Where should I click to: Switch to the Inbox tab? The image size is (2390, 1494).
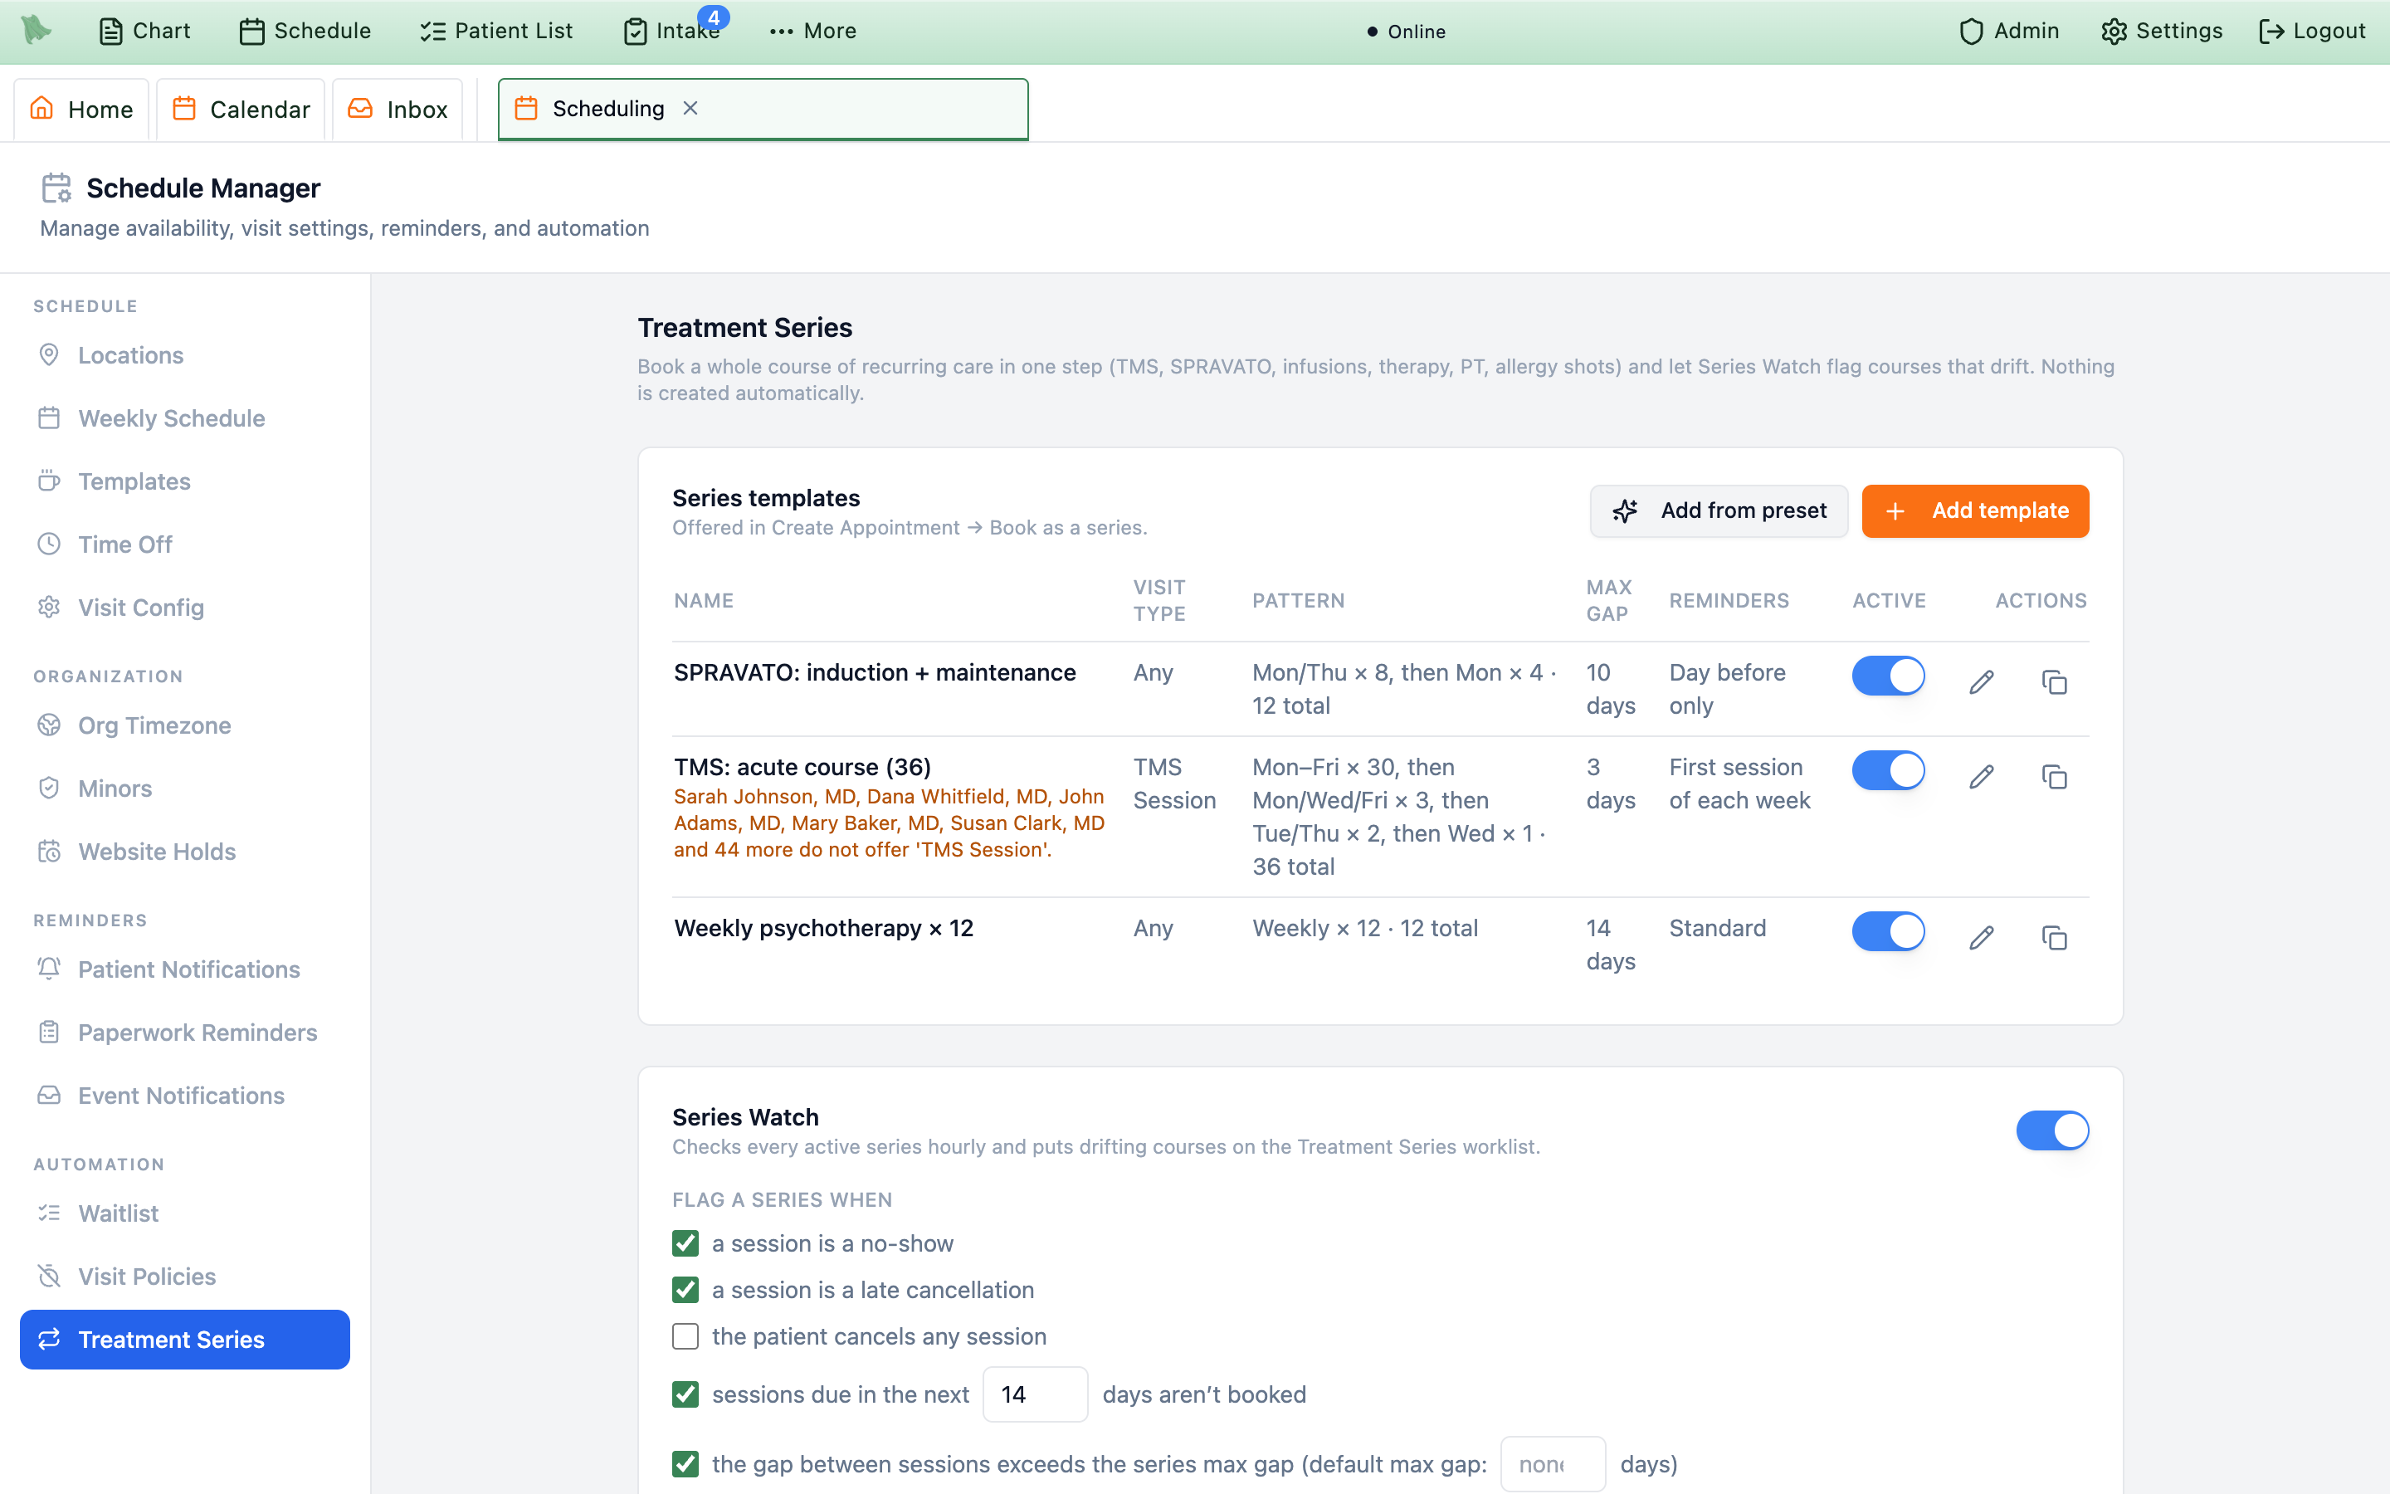click(398, 109)
